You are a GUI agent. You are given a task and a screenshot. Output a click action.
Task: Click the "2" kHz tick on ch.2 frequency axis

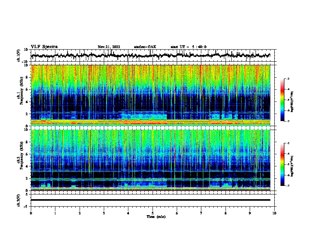27,178
